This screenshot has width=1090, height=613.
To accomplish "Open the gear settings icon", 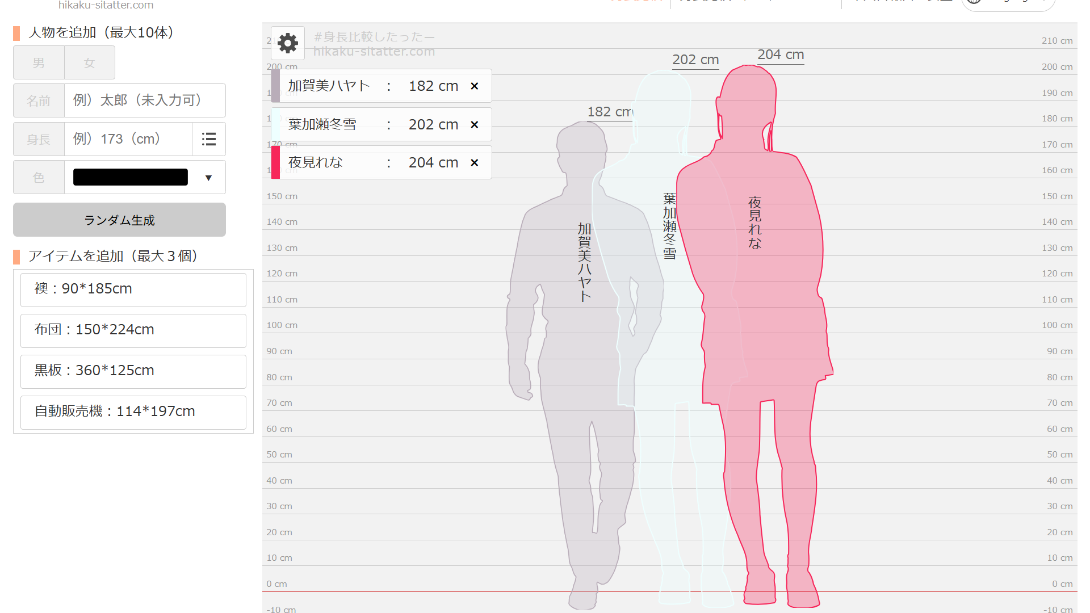I will pos(288,43).
